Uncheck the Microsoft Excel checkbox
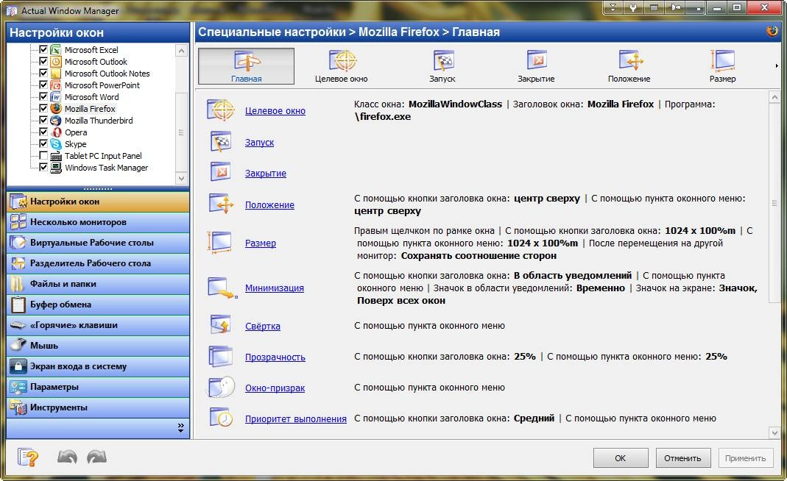 pyautogui.click(x=43, y=50)
